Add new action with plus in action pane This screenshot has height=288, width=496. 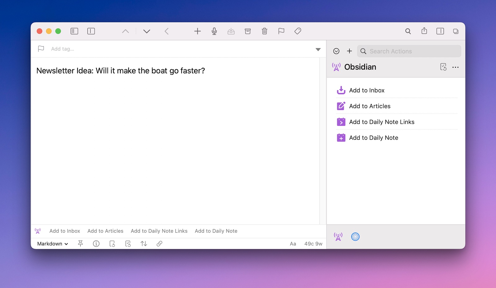pyautogui.click(x=349, y=51)
